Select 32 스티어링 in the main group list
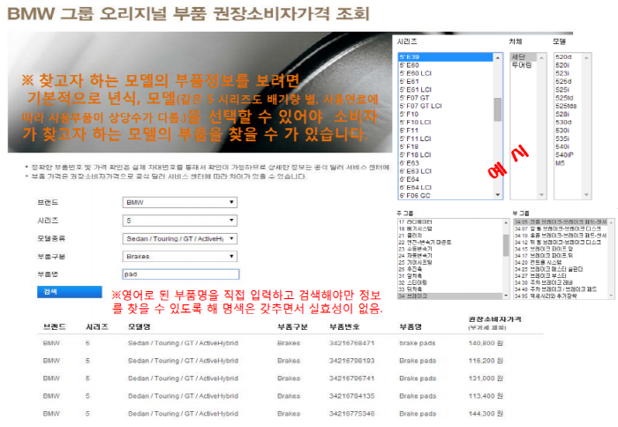 coord(450,282)
